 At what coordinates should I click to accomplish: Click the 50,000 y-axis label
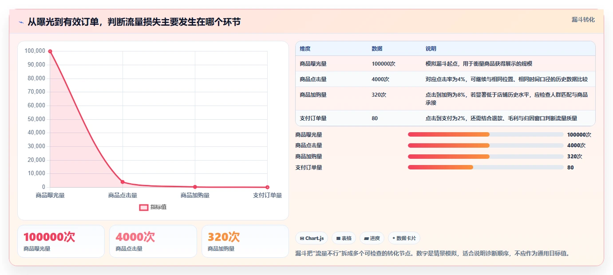point(36,119)
